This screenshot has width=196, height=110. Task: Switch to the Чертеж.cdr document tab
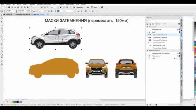[x=9, y=14]
